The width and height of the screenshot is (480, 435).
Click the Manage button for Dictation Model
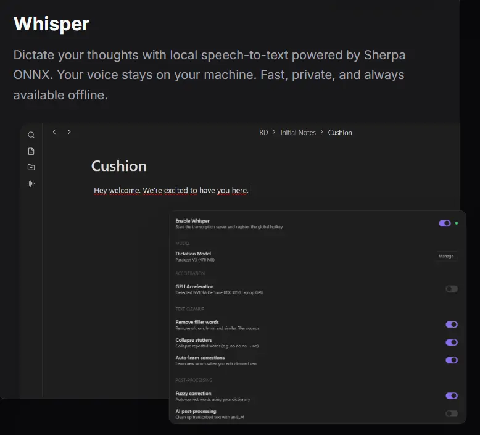[446, 256]
